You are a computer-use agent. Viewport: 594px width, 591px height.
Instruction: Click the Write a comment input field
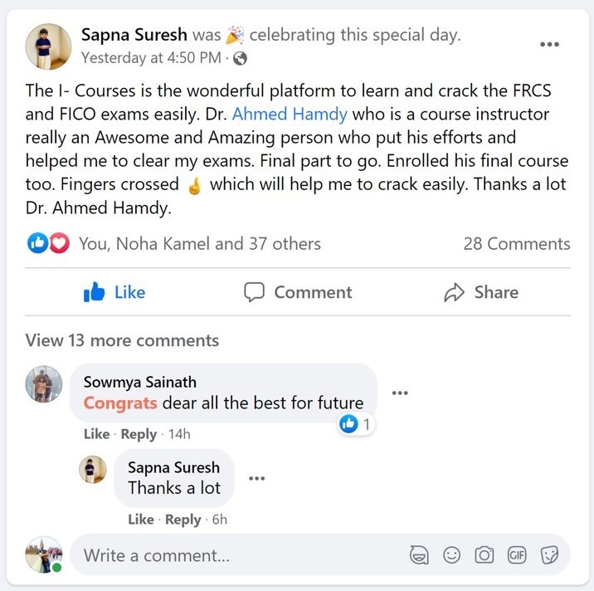point(232,555)
